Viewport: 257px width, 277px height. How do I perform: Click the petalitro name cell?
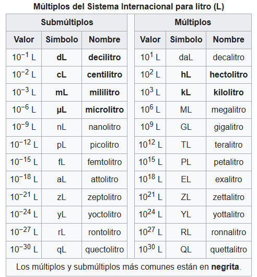[229, 162]
